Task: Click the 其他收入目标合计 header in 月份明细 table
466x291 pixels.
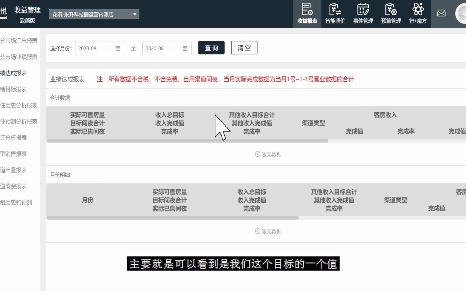Action: [x=334, y=192]
